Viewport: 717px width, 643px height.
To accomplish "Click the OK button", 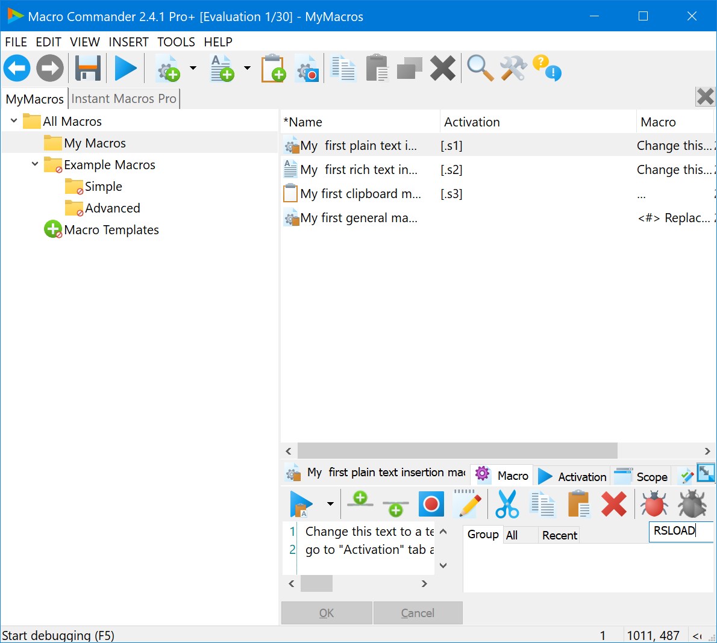I will [x=327, y=613].
